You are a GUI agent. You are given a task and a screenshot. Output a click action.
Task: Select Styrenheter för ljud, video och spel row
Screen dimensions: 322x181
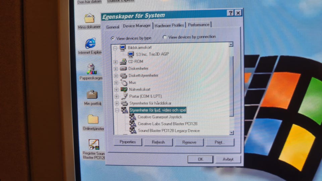(158, 110)
